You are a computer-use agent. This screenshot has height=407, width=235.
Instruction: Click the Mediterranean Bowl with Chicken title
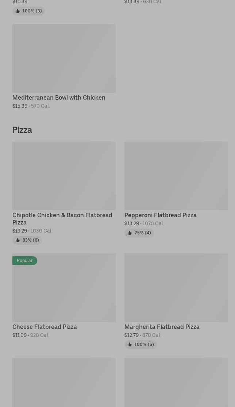click(59, 97)
